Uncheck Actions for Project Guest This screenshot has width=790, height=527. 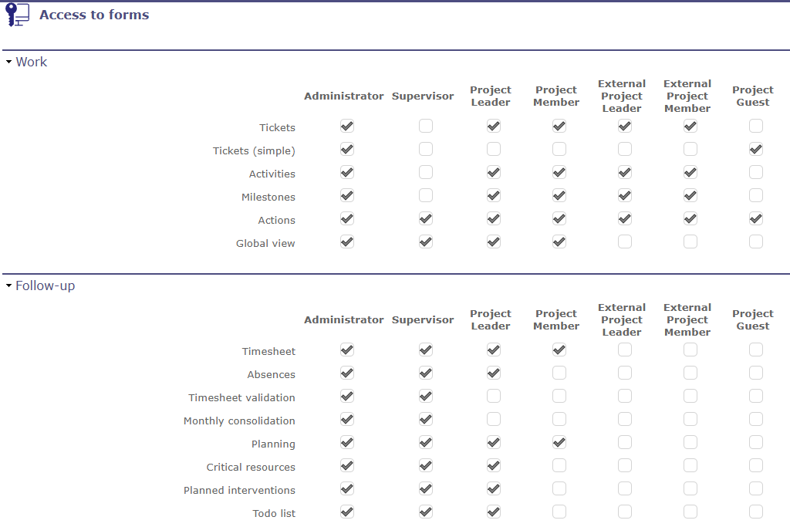pos(756,218)
